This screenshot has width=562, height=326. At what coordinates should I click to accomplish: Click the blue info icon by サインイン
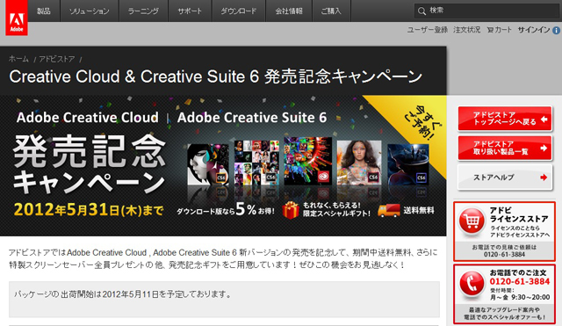pos(556,31)
